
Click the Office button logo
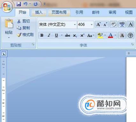tap(7, 7)
